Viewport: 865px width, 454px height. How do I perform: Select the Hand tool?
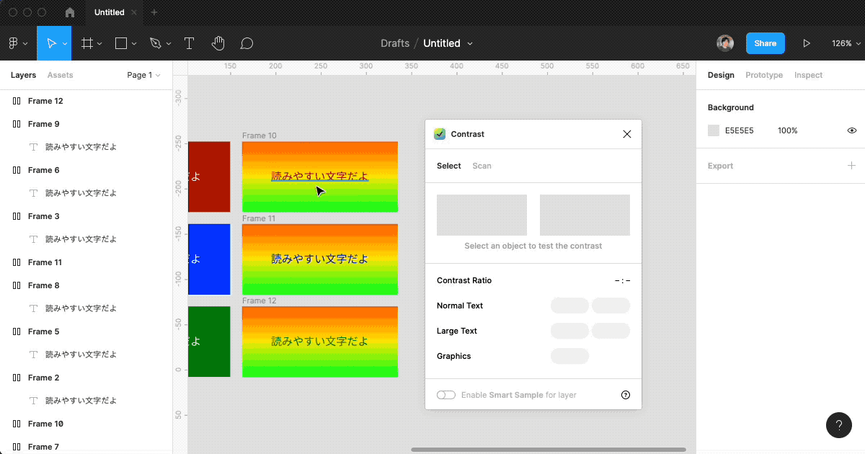pos(218,43)
